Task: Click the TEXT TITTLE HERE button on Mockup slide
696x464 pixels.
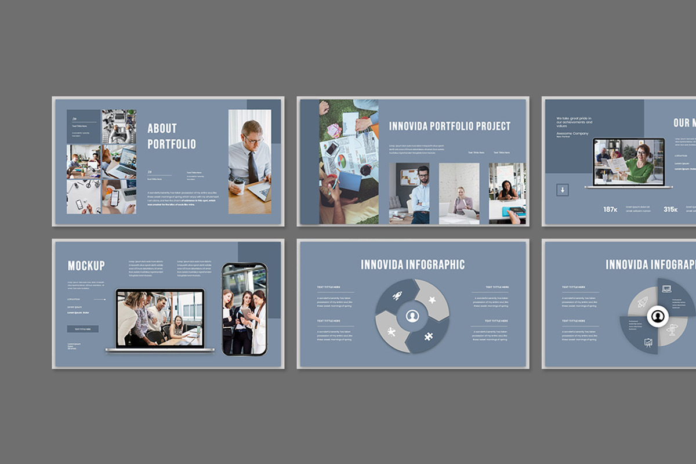Action: [83, 329]
